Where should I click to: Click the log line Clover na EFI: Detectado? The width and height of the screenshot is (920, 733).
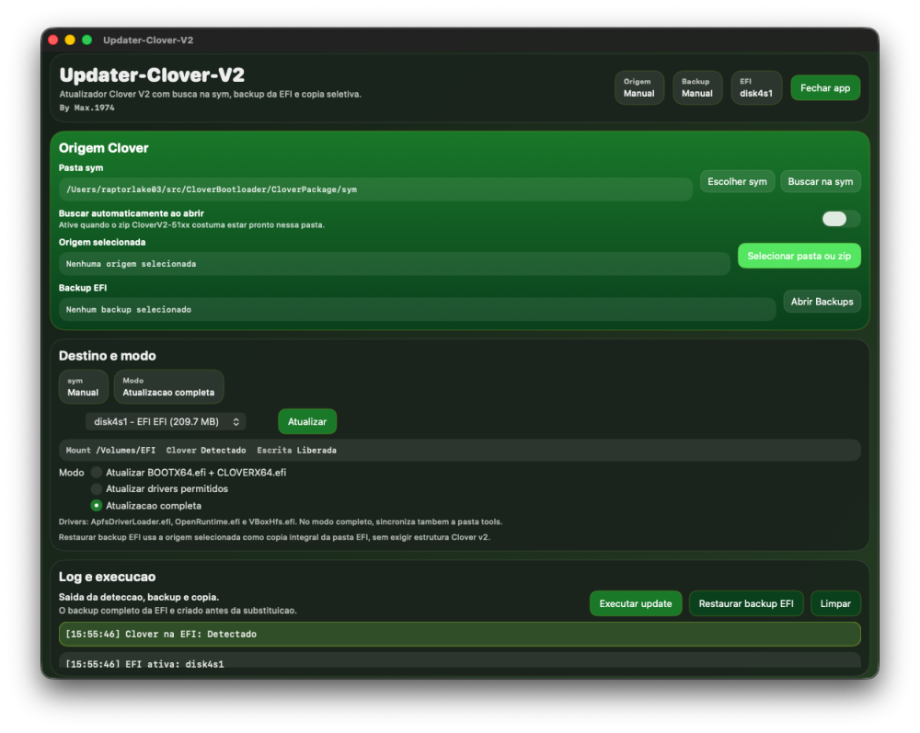[459, 634]
